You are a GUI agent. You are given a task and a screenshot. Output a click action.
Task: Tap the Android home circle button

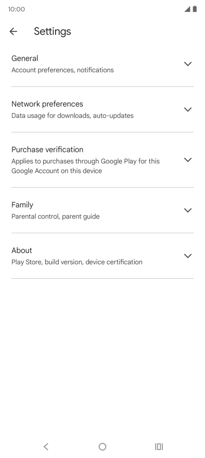(x=102, y=447)
